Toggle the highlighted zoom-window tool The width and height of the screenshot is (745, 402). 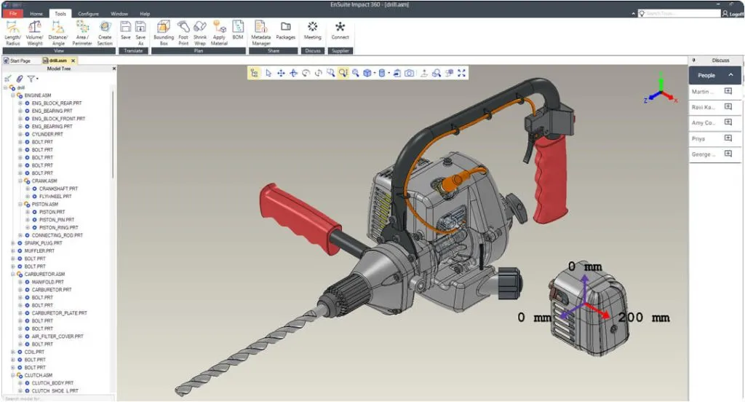coord(343,73)
